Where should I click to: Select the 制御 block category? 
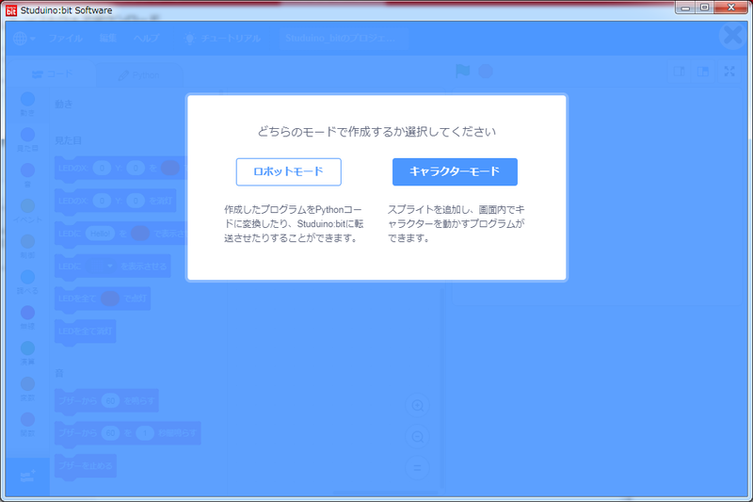point(27,247)
